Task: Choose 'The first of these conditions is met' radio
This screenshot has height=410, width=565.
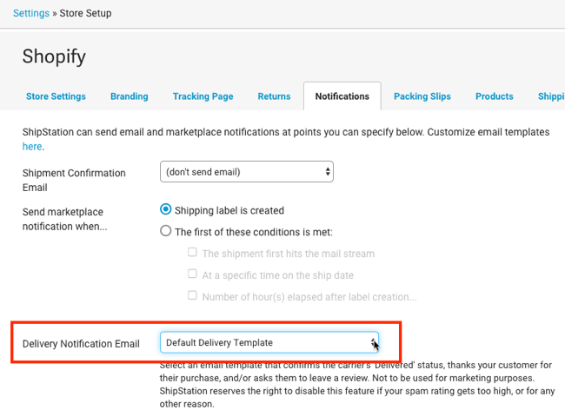Action: (x=166, y=231)
